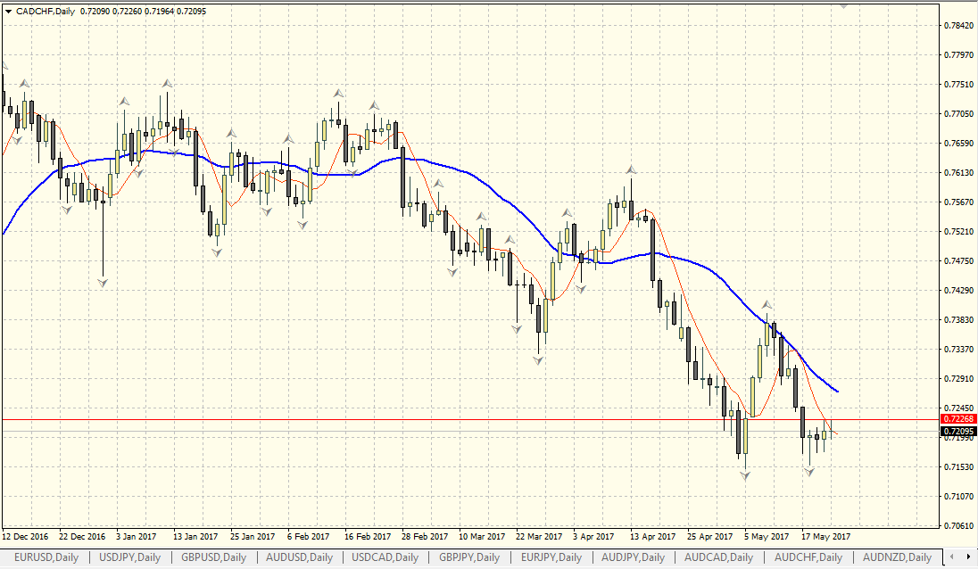Click the 0.77510 price scale label
This screenshot has width=978, height=569.
pos(958,84)
